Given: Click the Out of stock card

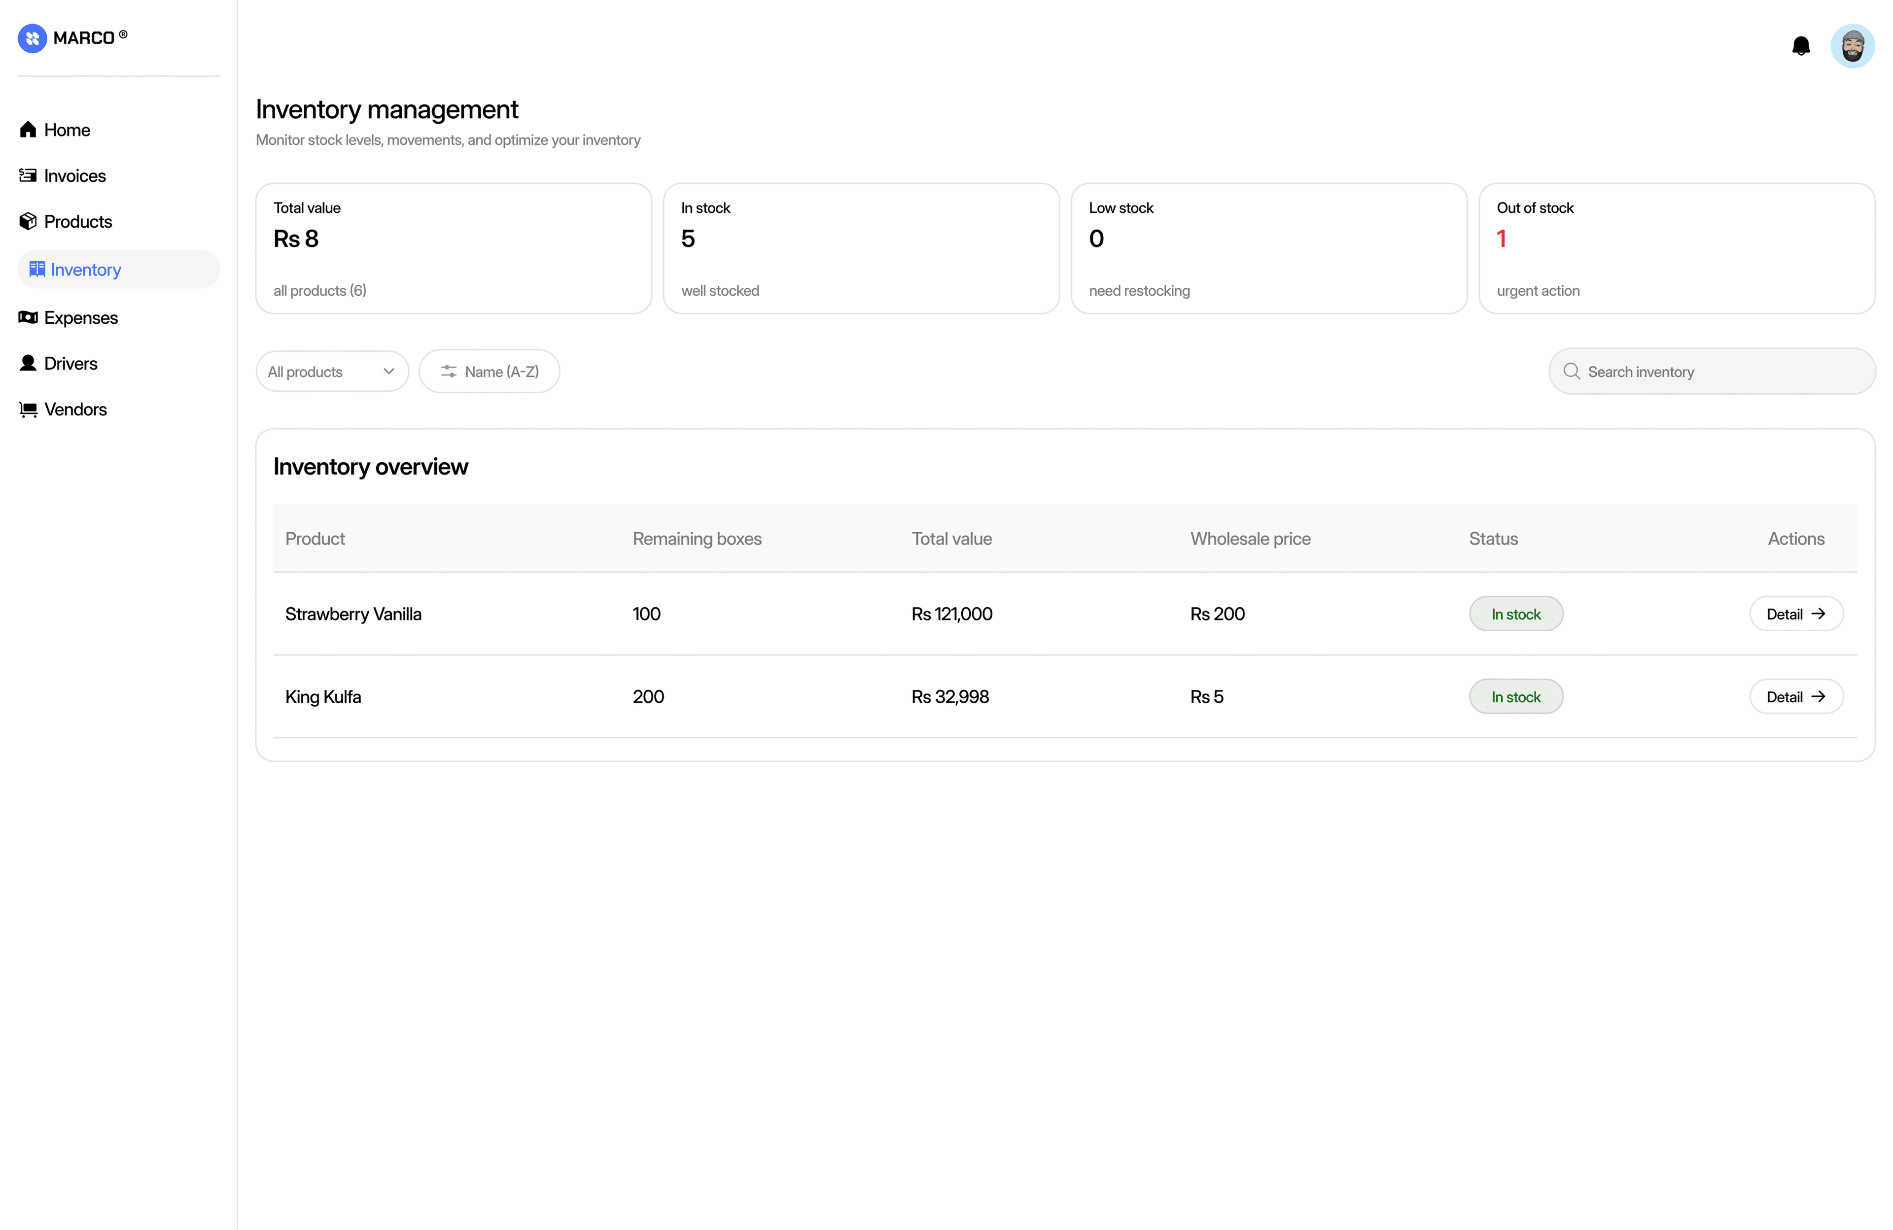Looking at the screenshot, I should (1676, 248).
